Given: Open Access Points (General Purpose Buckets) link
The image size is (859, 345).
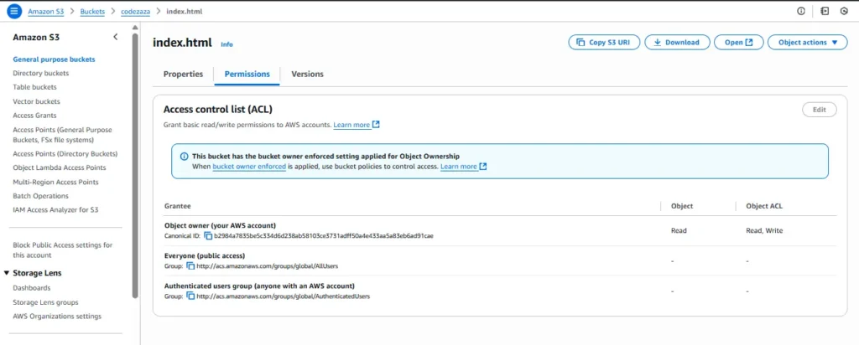Looking at the screenshot, I should [x=62, y=135].
